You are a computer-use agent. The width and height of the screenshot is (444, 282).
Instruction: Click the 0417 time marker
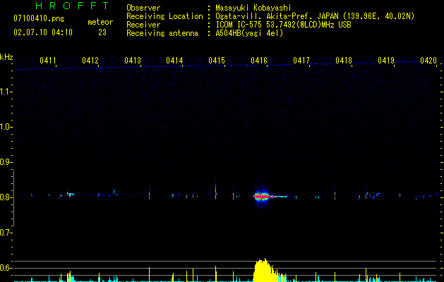click(x=301, y=61)
